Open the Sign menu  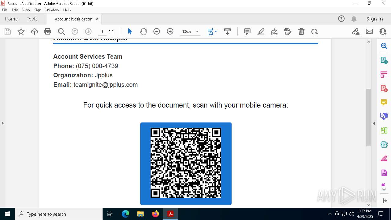pyautogui.click(x=38, y=10)
